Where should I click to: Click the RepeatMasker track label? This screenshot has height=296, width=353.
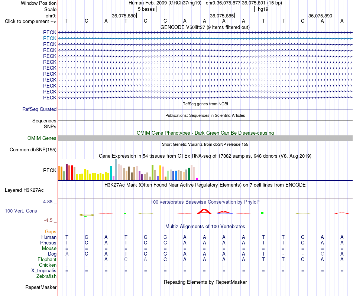41,287
